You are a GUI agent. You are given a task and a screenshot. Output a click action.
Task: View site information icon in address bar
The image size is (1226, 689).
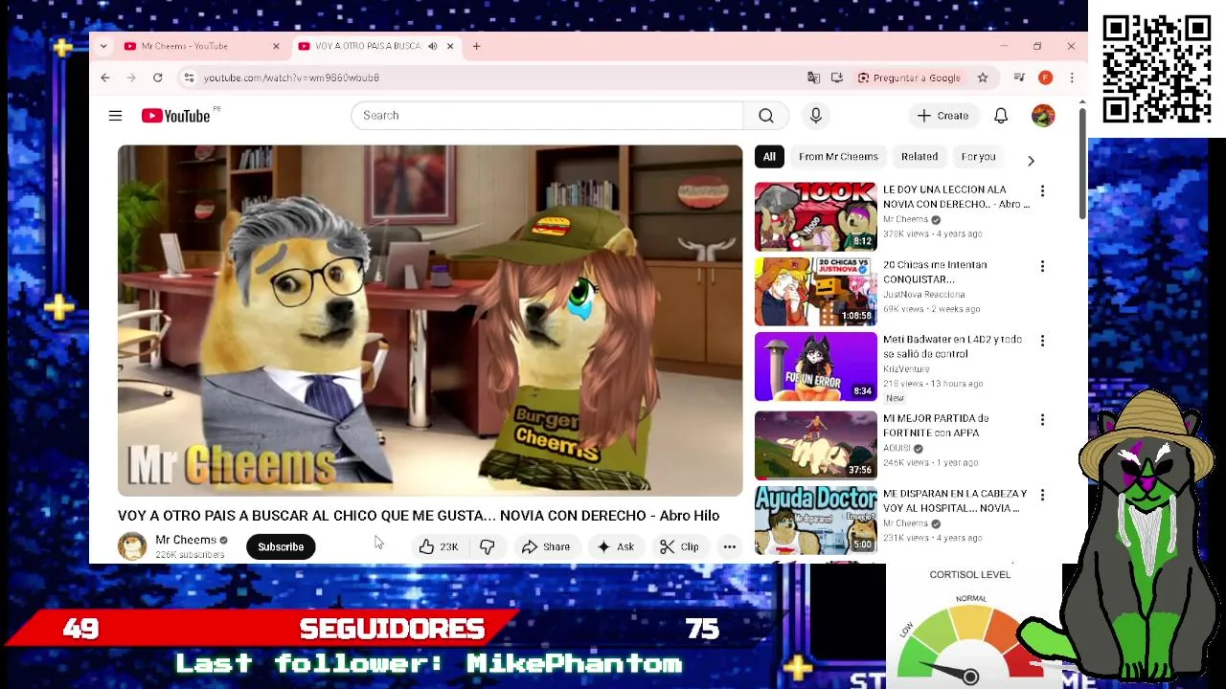pos(190,78)
